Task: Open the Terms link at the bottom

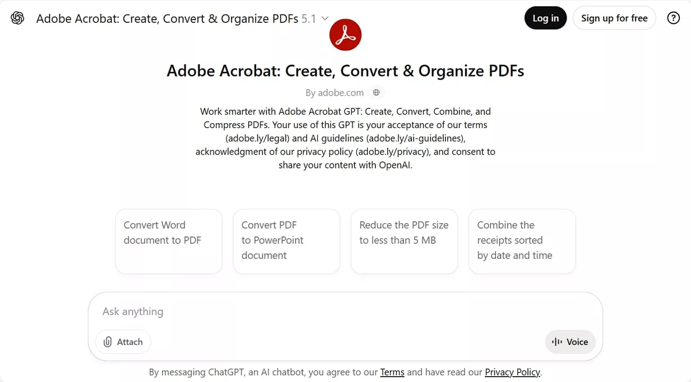Action: (x=392, y=372)
